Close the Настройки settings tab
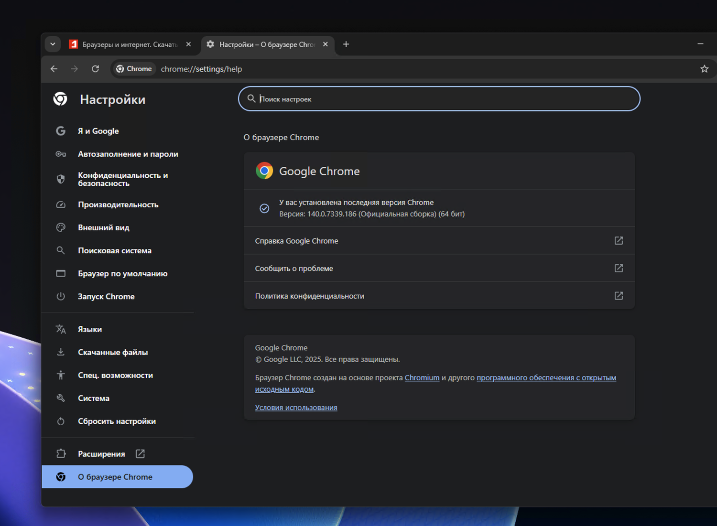 point(326,44)
